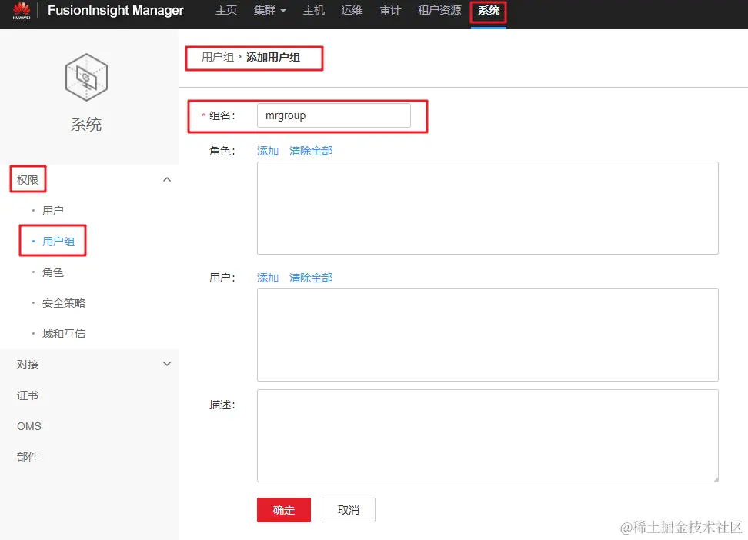The height and width of the screenshot is (540, 748).
Task: Click 清除全部 link for 用户
Action: click(311, 278)
